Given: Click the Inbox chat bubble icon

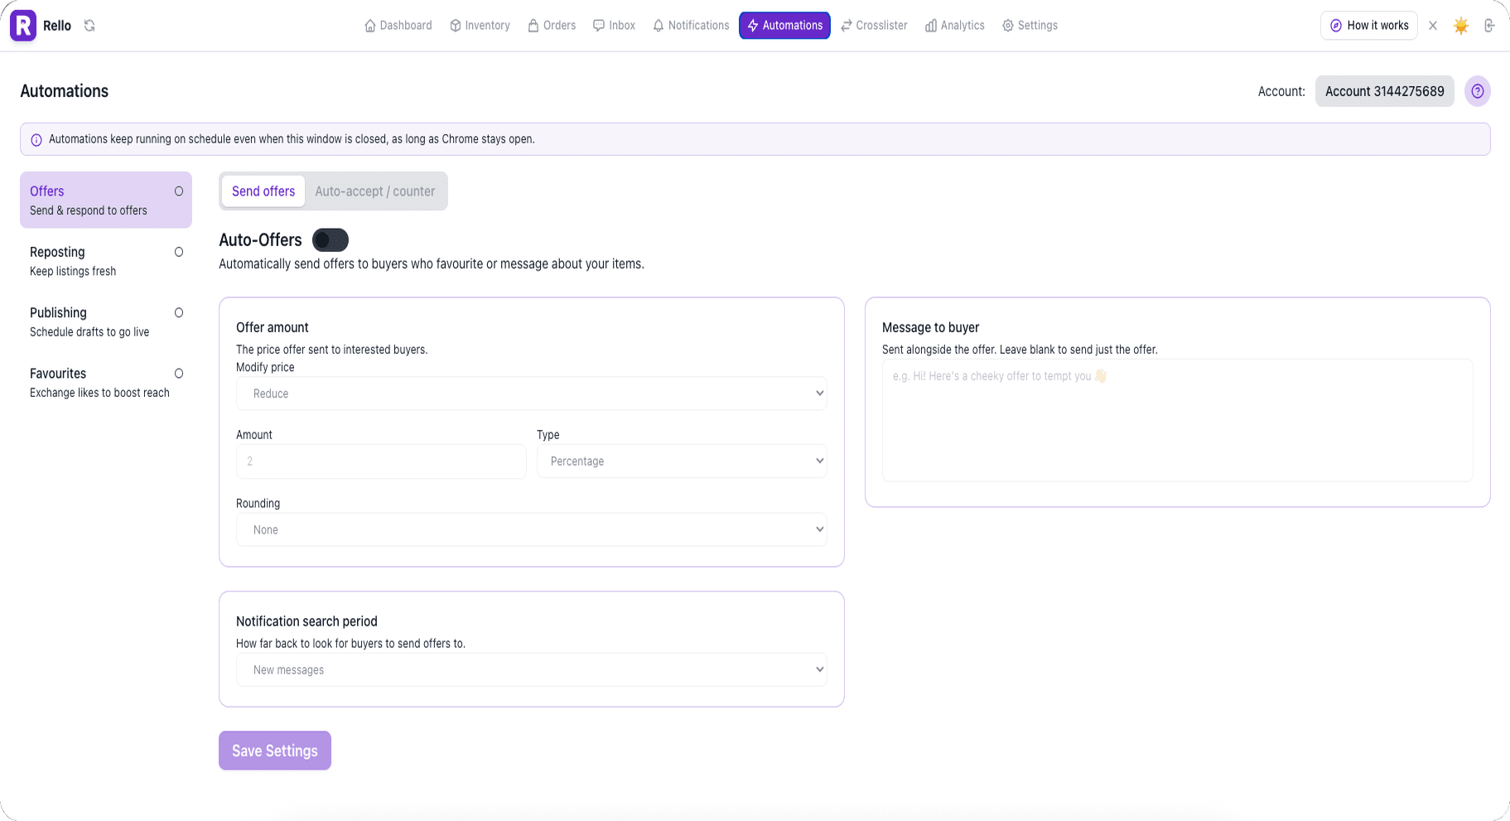Looking at the screenshot, I should 599,26.
